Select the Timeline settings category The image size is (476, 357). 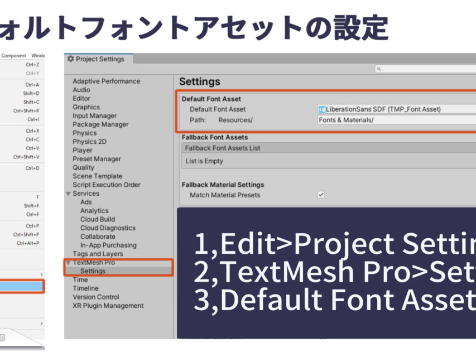[x=85, y=288]
